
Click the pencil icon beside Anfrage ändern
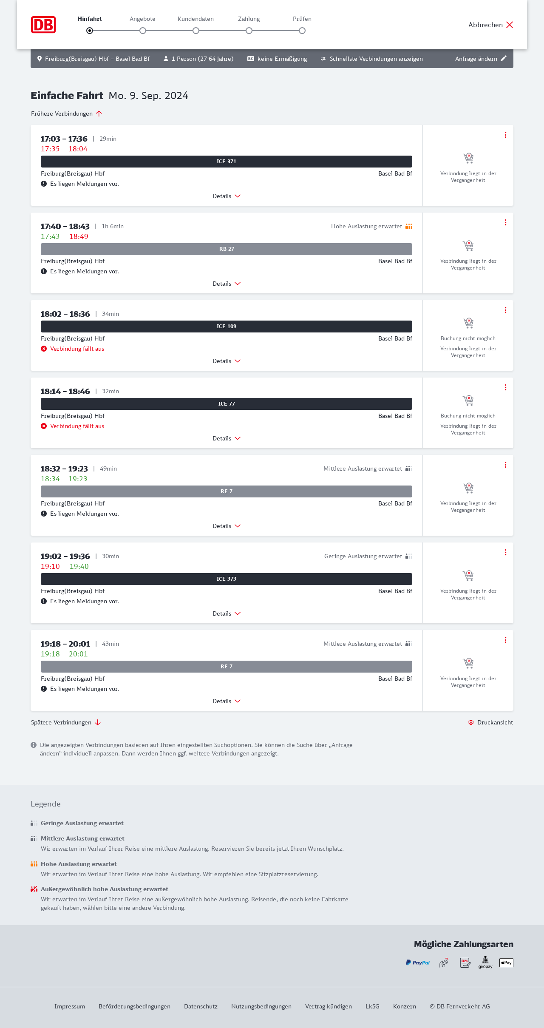[x=504, y=59]
